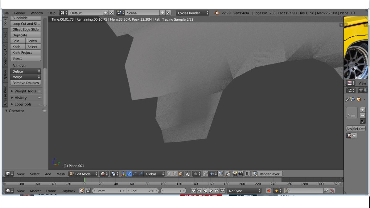Click the Remove Doubles button
This screenshot has width=370, height=208.
coord(26,83)
